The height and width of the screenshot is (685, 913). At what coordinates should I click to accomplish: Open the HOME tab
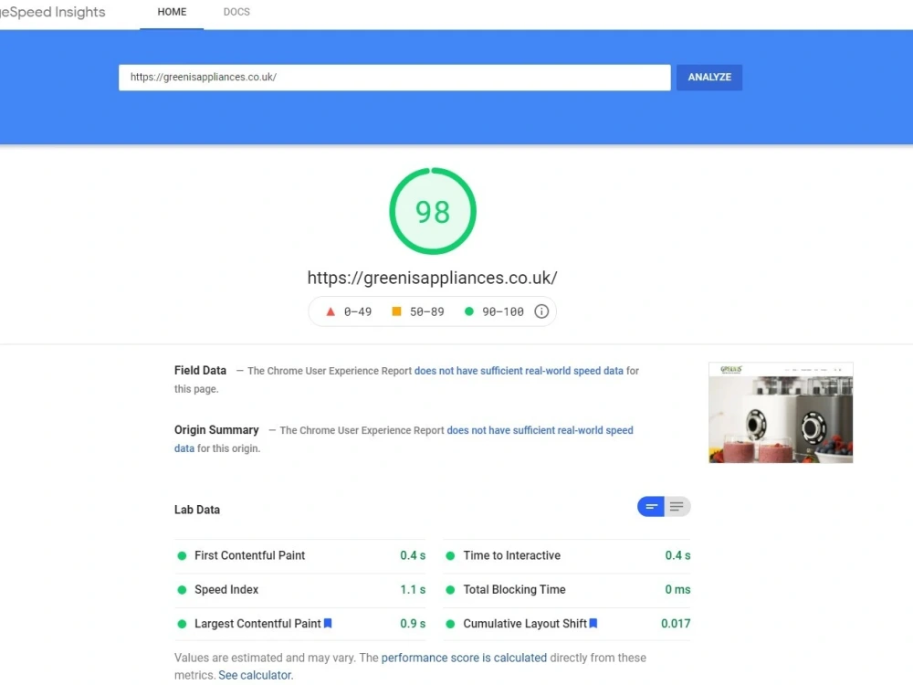(172, 12)
